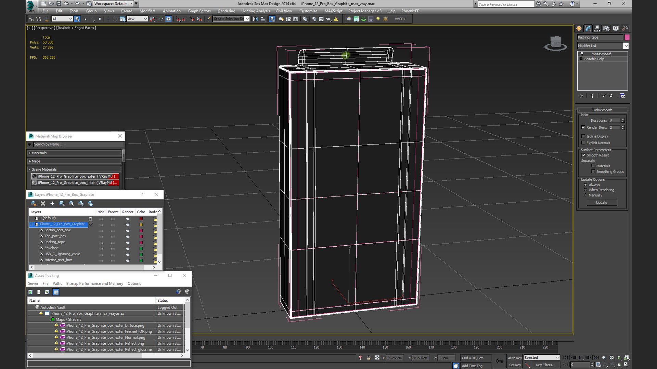Click the Isolate Selection lightbulb icon
The height and width of the screenshot is (369, 657).
pos(360,358)
